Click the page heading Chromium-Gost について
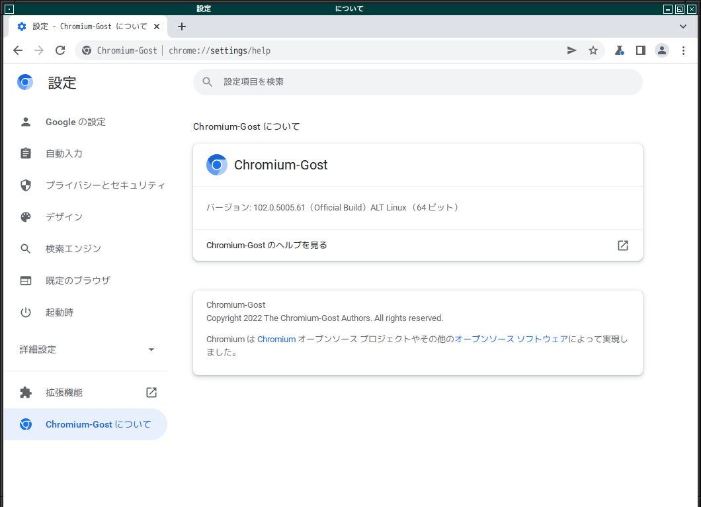The height and width of the screenshot is (507, 701). pyautogui.click(x=246, y=126)
